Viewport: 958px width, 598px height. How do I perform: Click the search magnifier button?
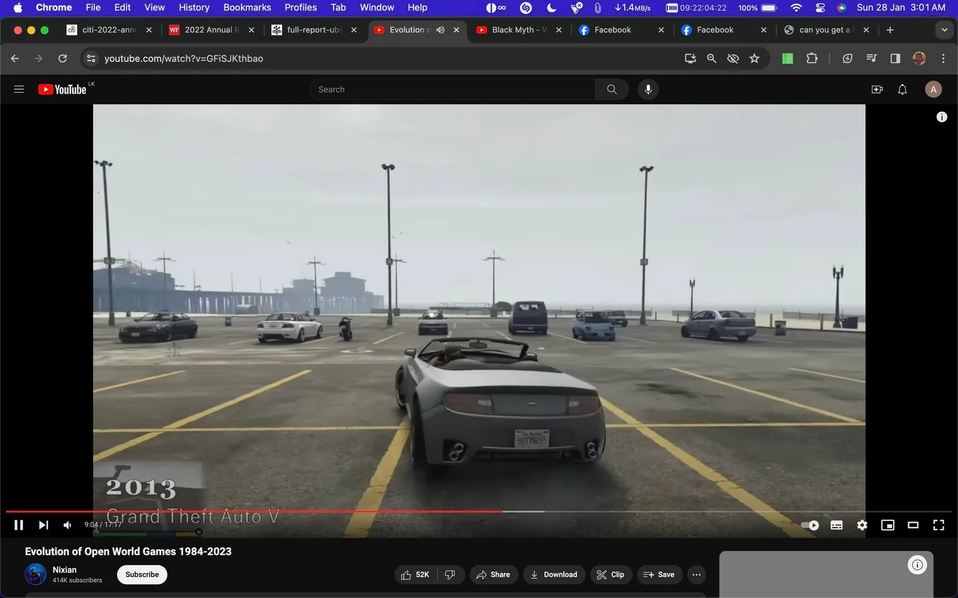click(612, 89)
